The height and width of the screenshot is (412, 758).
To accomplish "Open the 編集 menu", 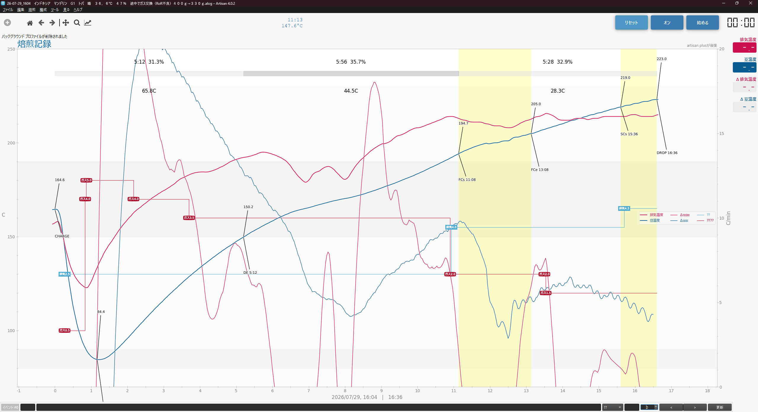I will click(x=21, y=10).
